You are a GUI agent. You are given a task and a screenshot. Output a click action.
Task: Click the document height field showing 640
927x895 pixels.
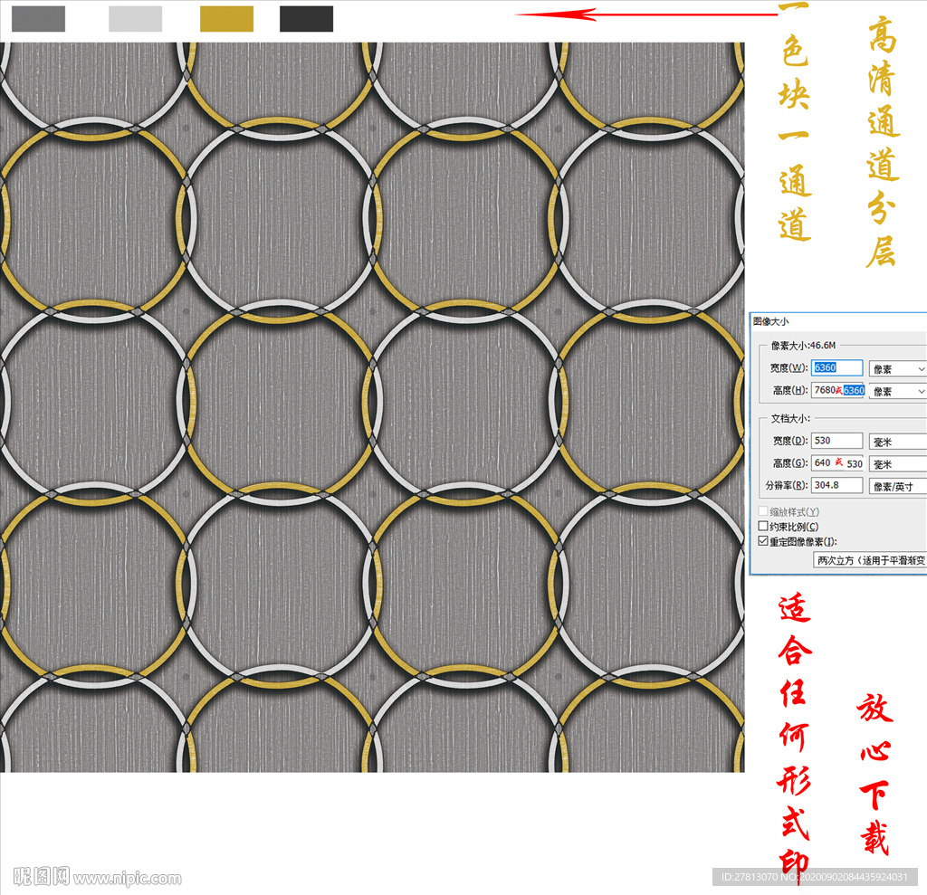[837, 462]
